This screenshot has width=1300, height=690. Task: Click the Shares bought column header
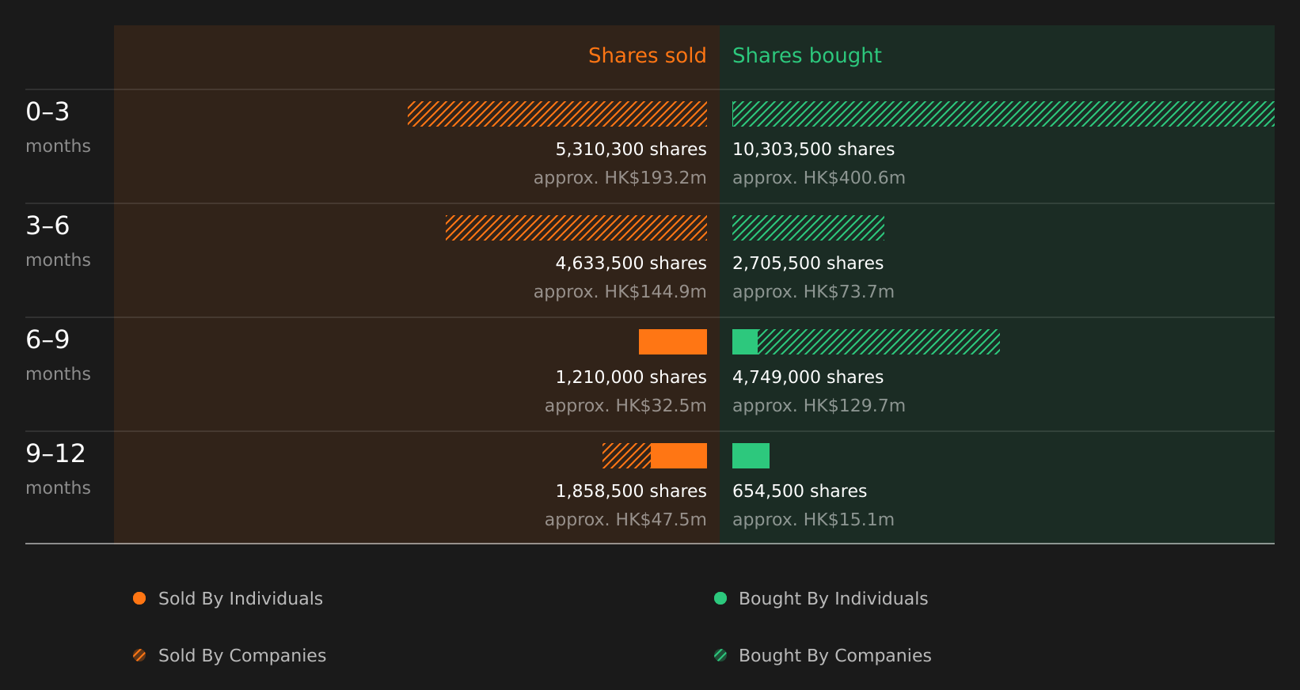click(807, 56)
